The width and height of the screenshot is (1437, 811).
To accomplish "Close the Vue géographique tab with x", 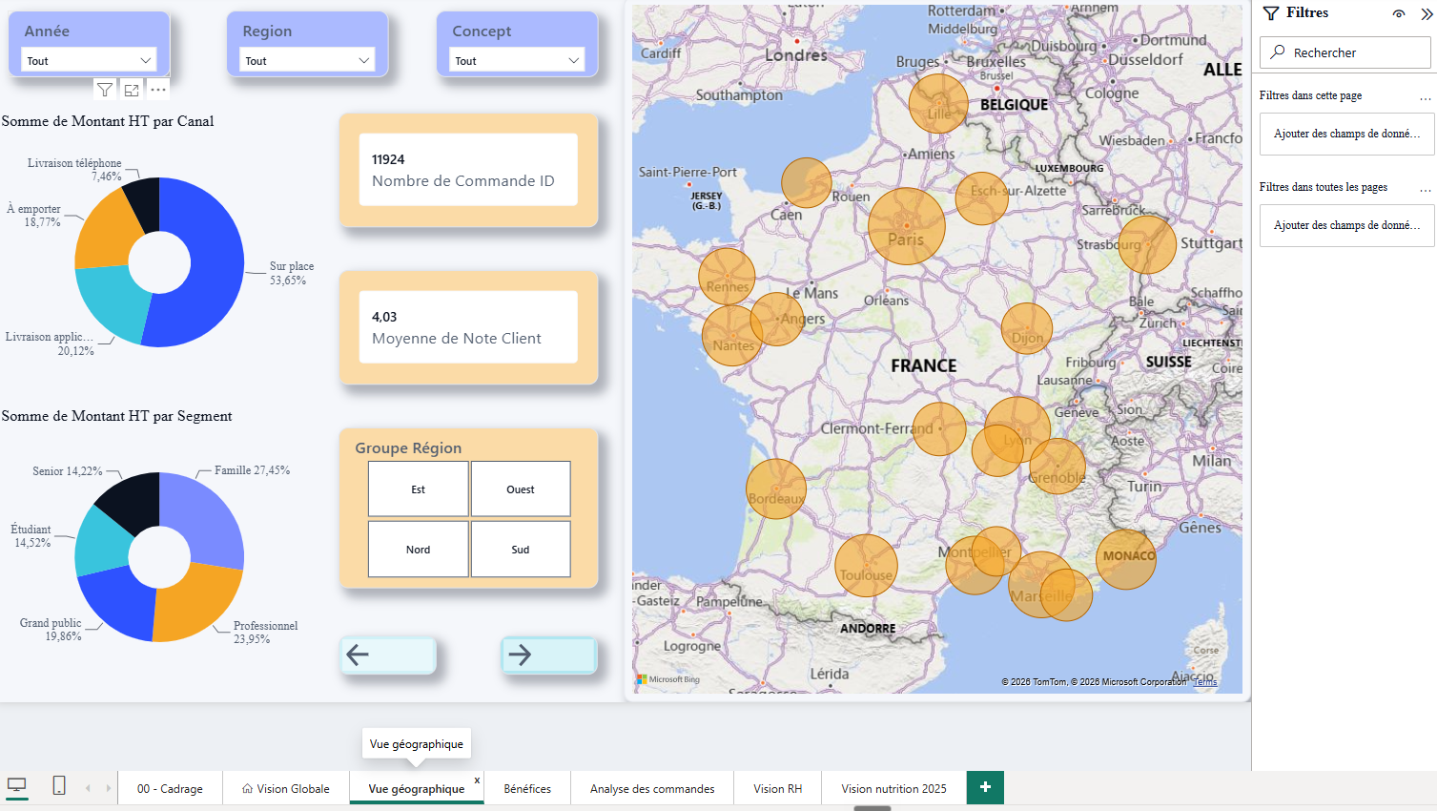I will [477, 780].
